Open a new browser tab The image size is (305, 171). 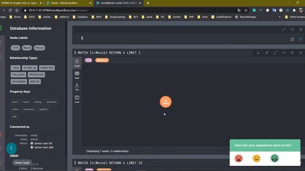pyautogui.click(x=148, y=3)
